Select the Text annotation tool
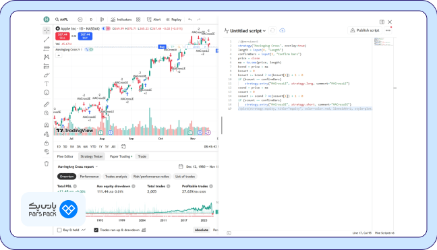This screenshot has width=437, height=250. tap(47, 84)
